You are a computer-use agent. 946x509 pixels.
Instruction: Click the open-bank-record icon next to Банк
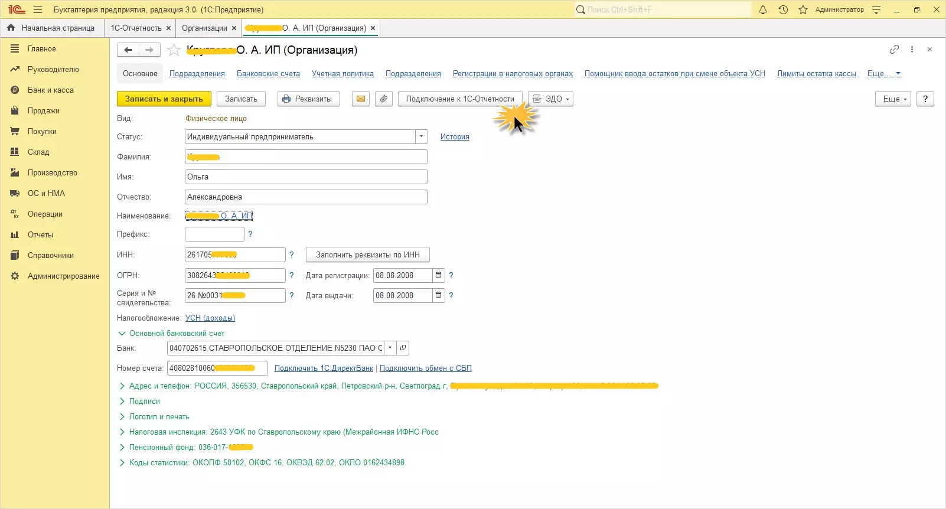coord(403,348)
